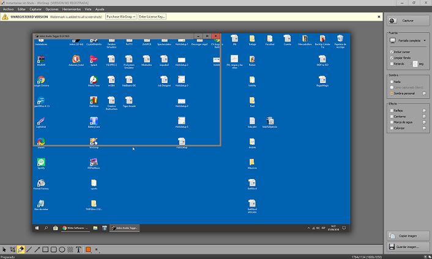Select the Ellipse shape tool
432x259 pixels.
tap(62, 250)
